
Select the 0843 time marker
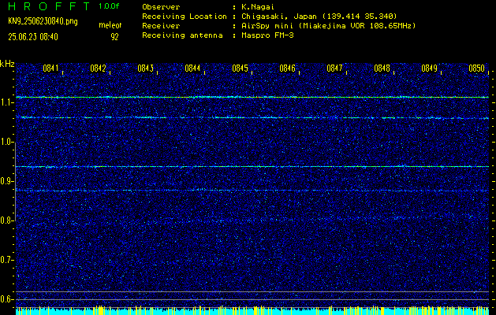coord(146,69)
